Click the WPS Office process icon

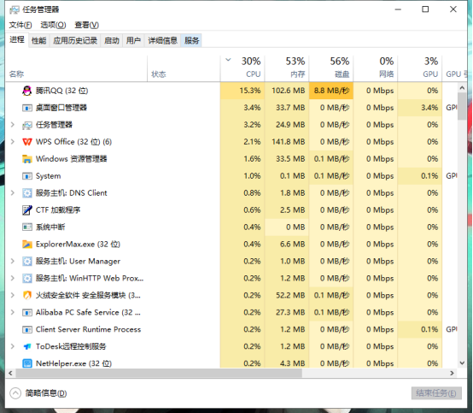point(27,142)
